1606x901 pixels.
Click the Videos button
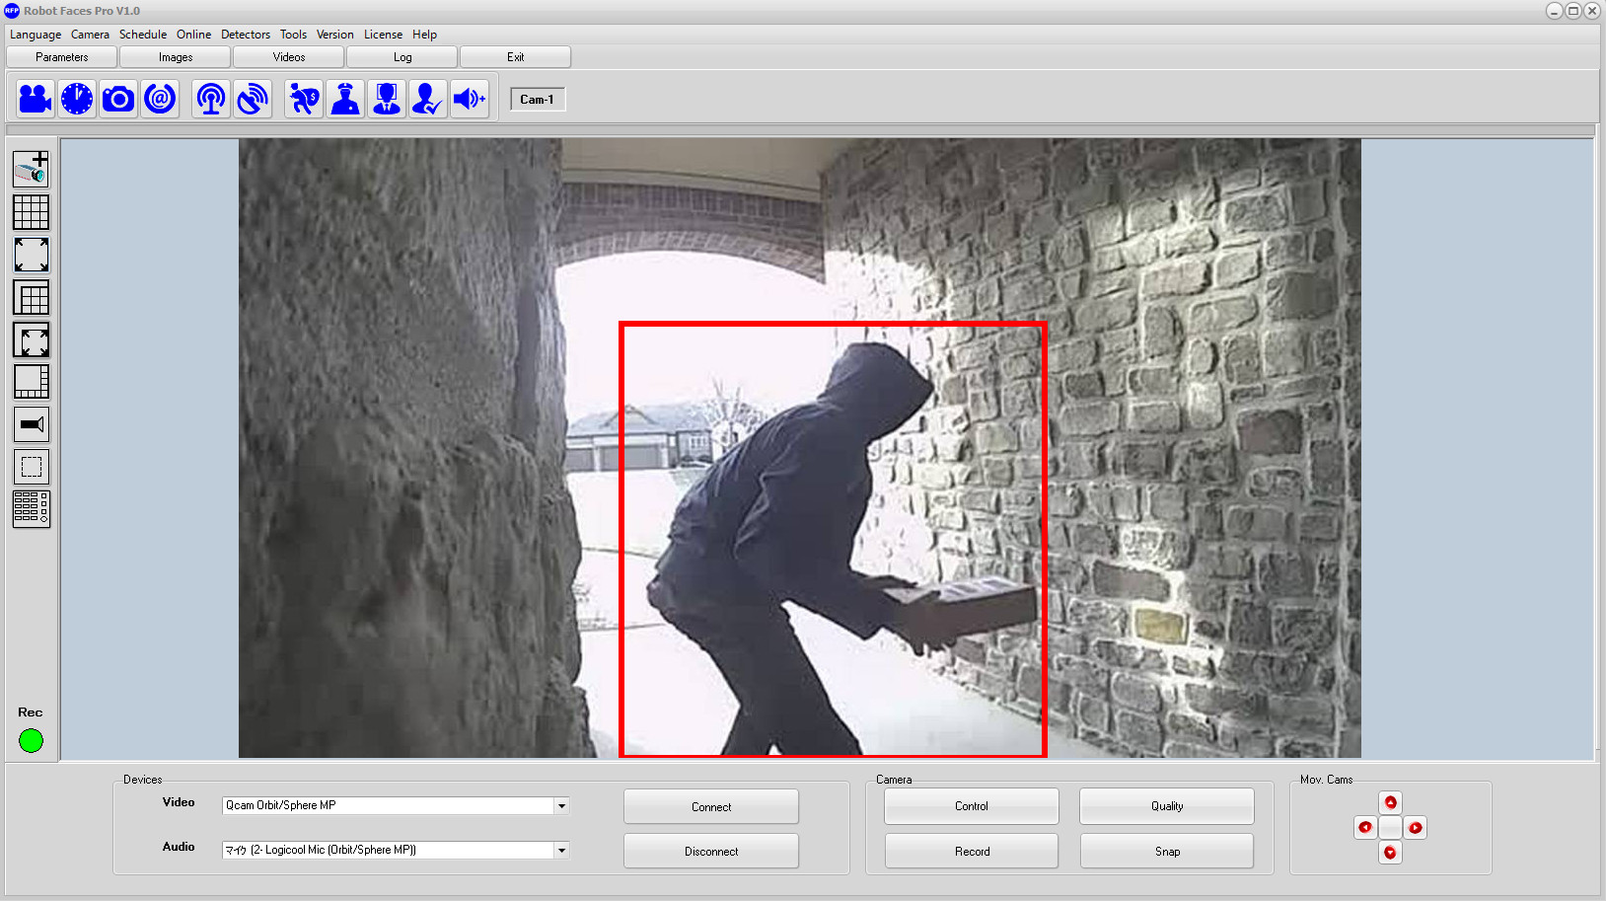289,57
